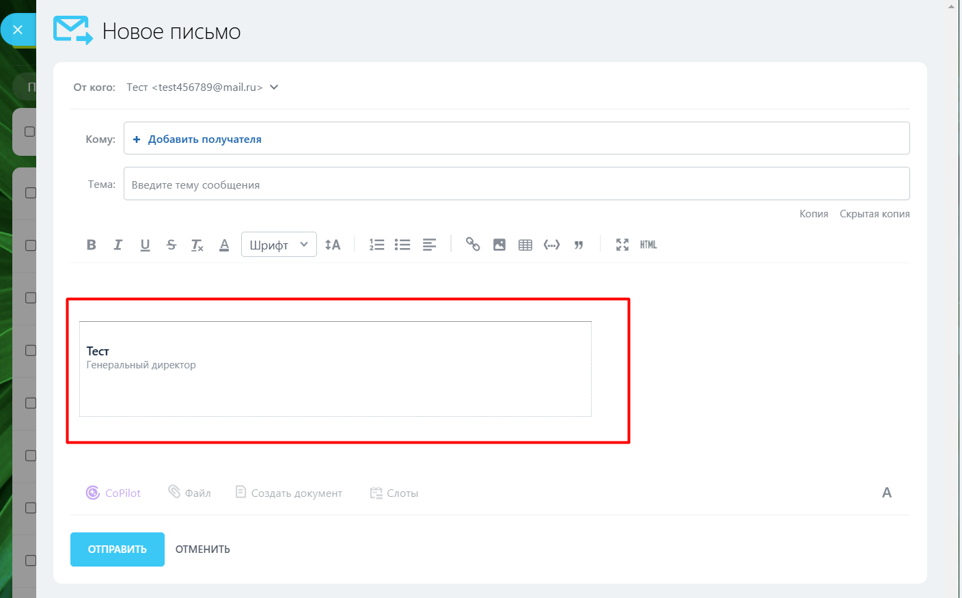
Task: Tick the second email checkbox on the left
Action: (x=30, y=193)
